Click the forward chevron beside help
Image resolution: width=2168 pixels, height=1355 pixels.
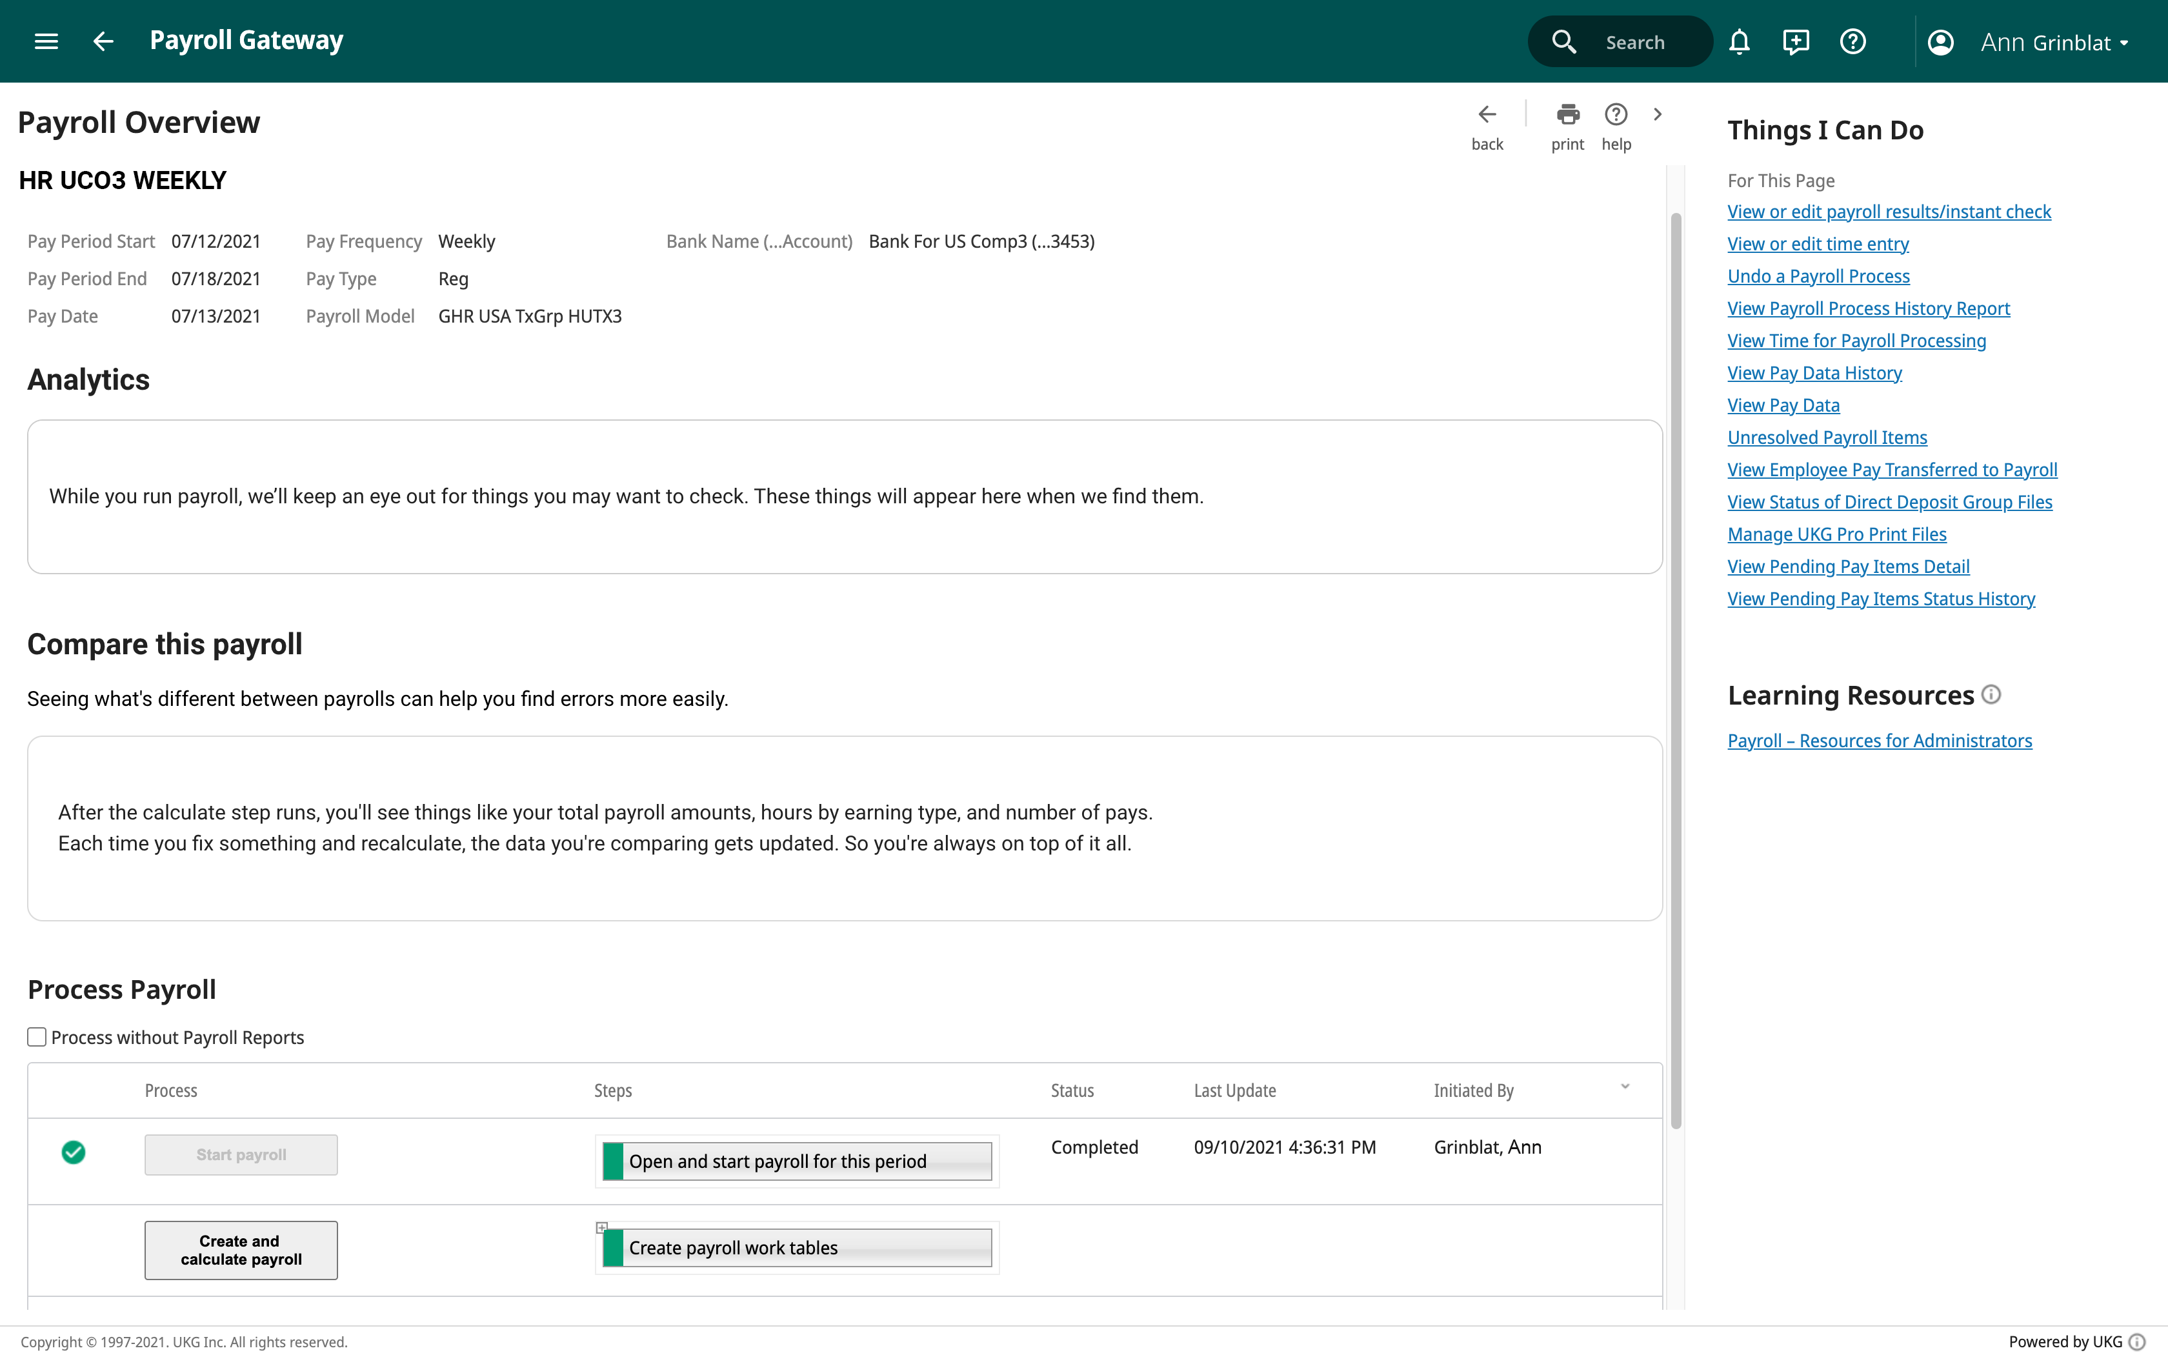pyautogui.click(x=1658, y=115)
